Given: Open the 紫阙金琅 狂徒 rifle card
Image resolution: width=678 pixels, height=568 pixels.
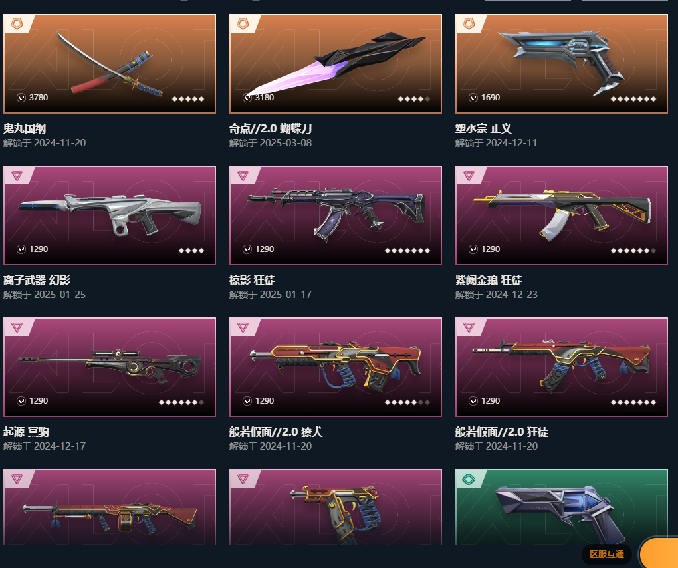Looking at the screenshot, I should click(x=561, y=215).
